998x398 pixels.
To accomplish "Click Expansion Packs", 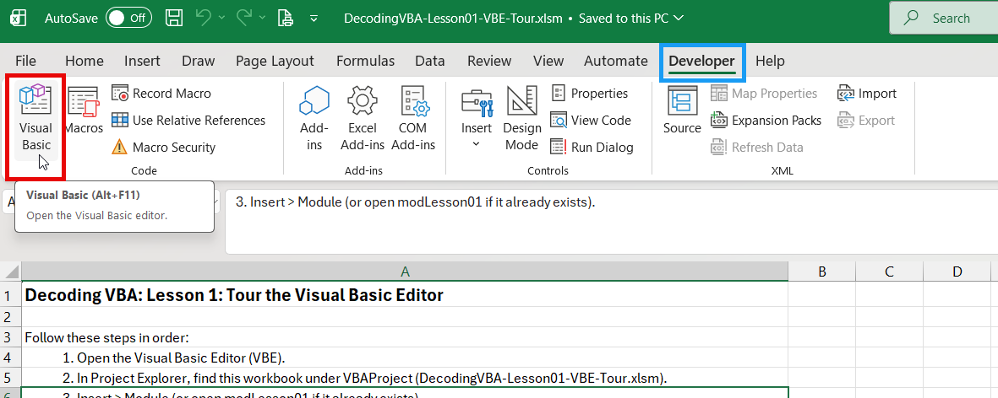I will coord(766,120).
